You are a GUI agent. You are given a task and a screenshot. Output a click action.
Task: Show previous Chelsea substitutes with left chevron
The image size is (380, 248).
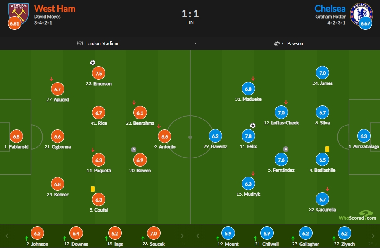click(x=197, y=236)
